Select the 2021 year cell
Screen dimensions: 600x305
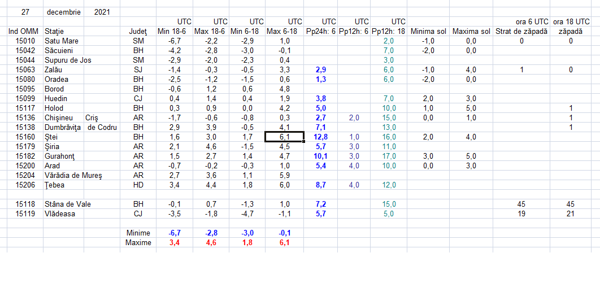click(102, 12)
